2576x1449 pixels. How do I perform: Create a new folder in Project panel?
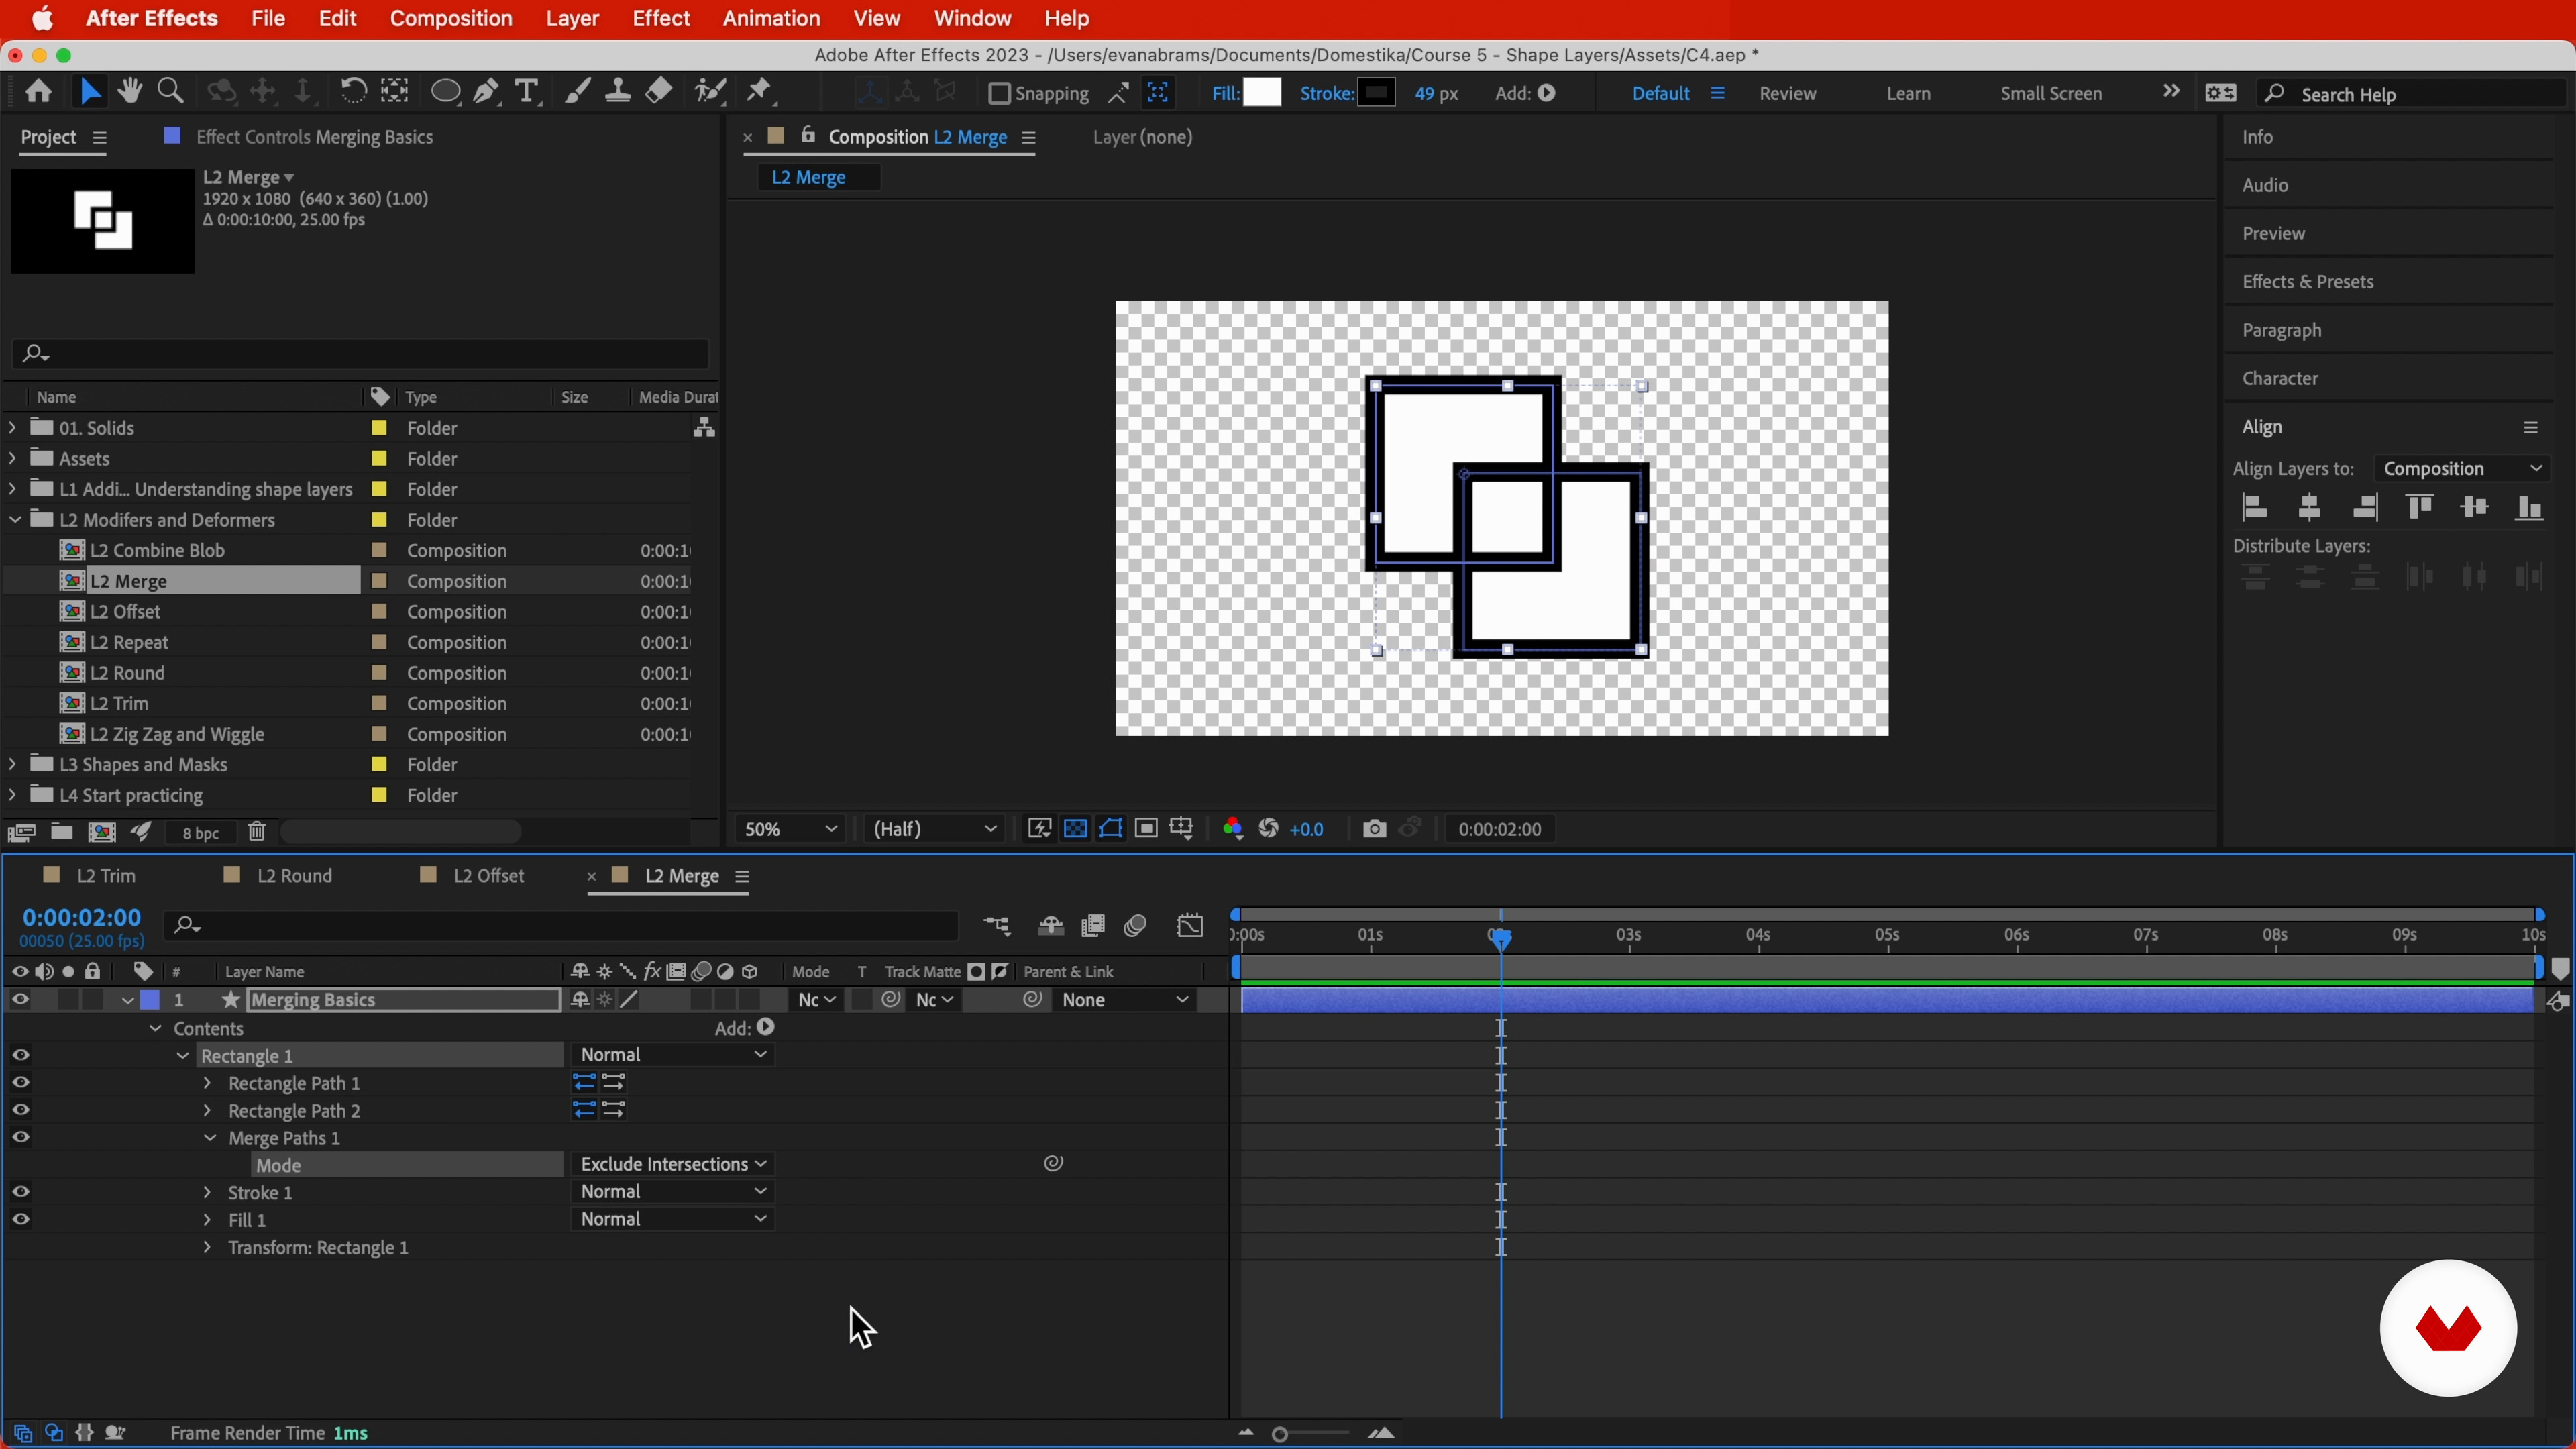pyautogui.click(x=62, y=833)
